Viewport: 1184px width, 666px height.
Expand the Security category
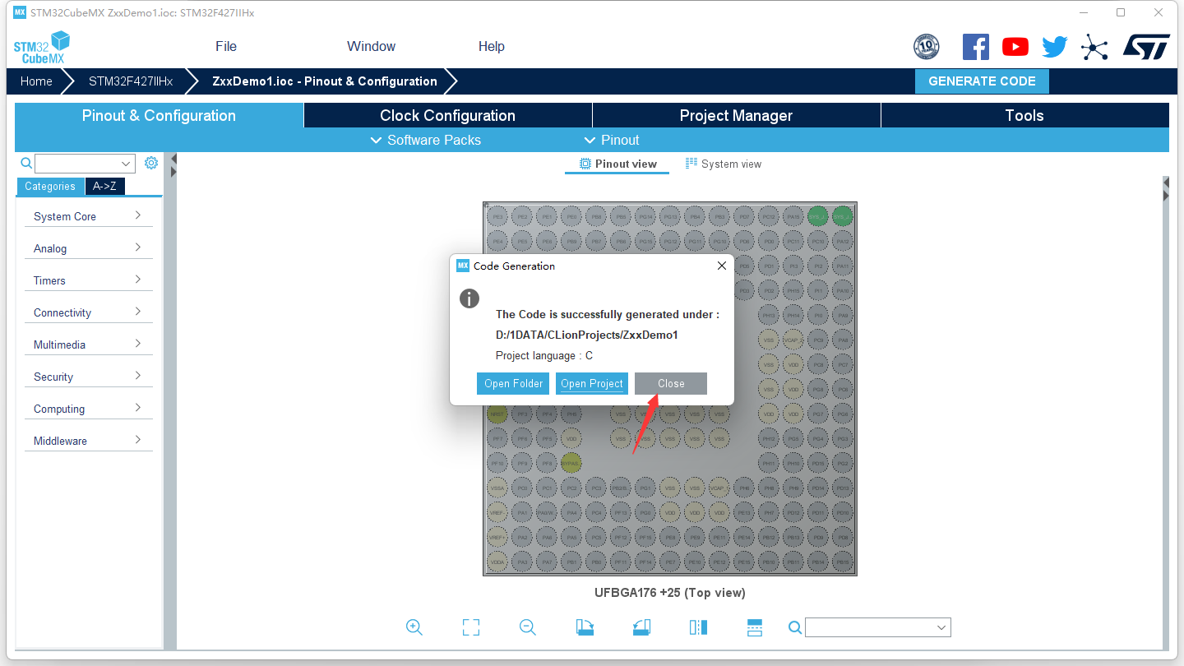tap(89, 377)
